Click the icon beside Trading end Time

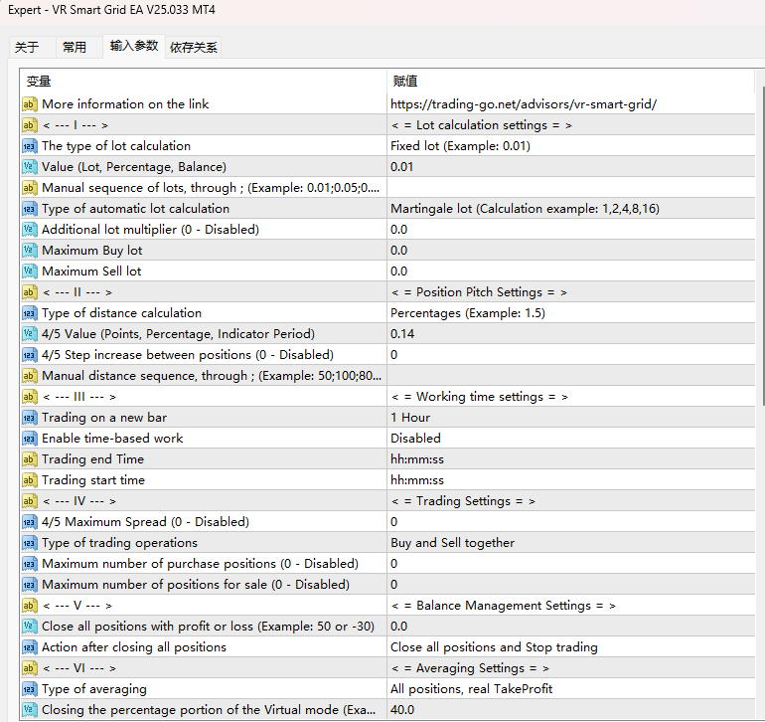tap(29, 459)
